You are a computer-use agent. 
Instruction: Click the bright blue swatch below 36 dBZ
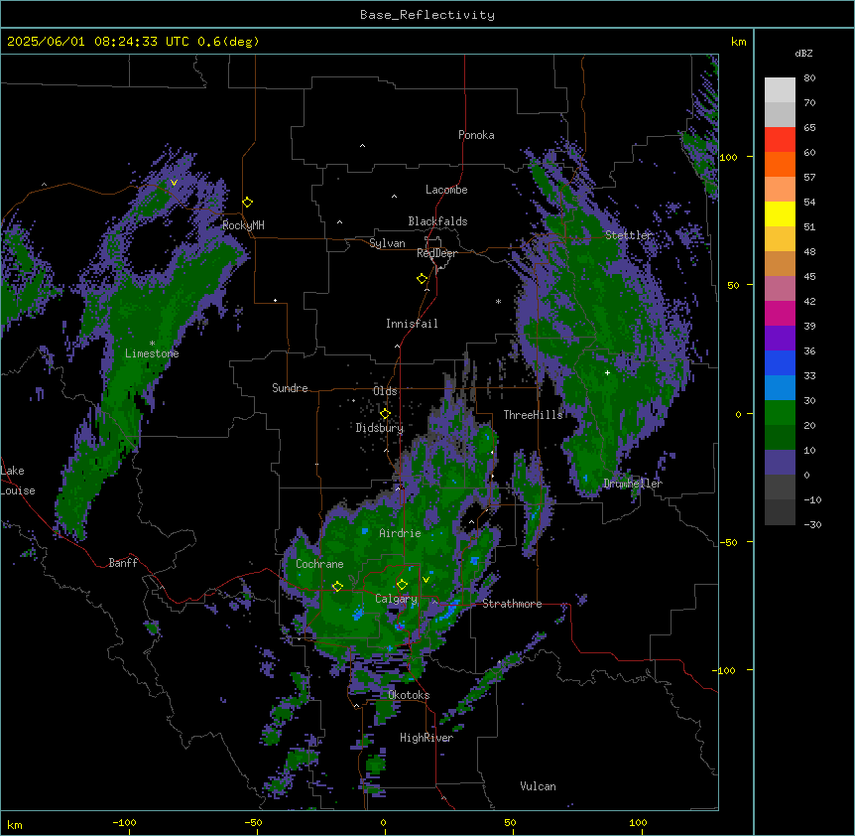pos(780,362)
